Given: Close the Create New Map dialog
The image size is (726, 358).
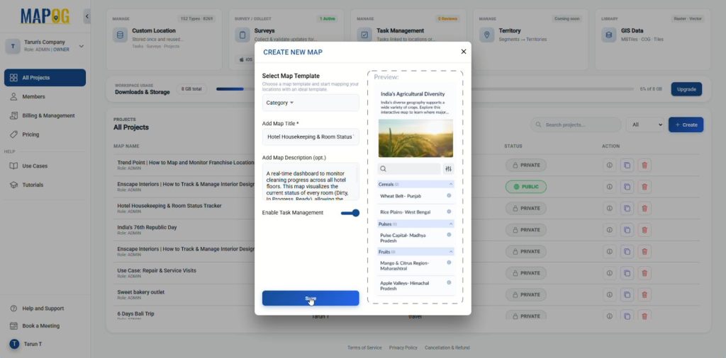Looking at the screenshot, I should pos(464,52).
